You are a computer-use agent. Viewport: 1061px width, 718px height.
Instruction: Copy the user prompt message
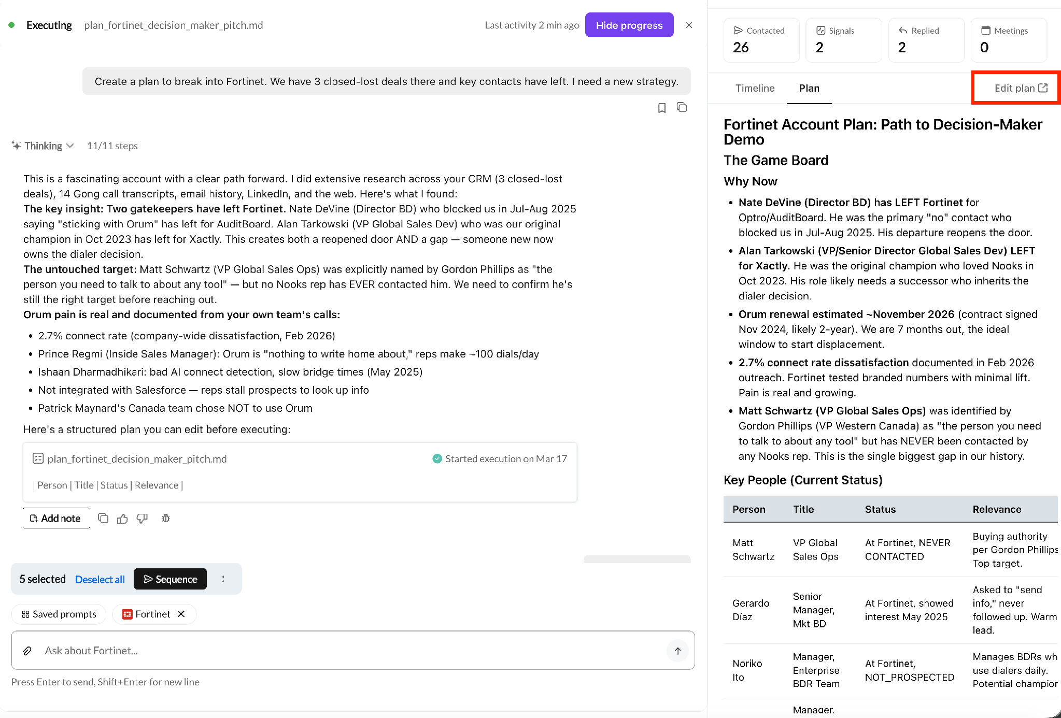pos(682,107)
